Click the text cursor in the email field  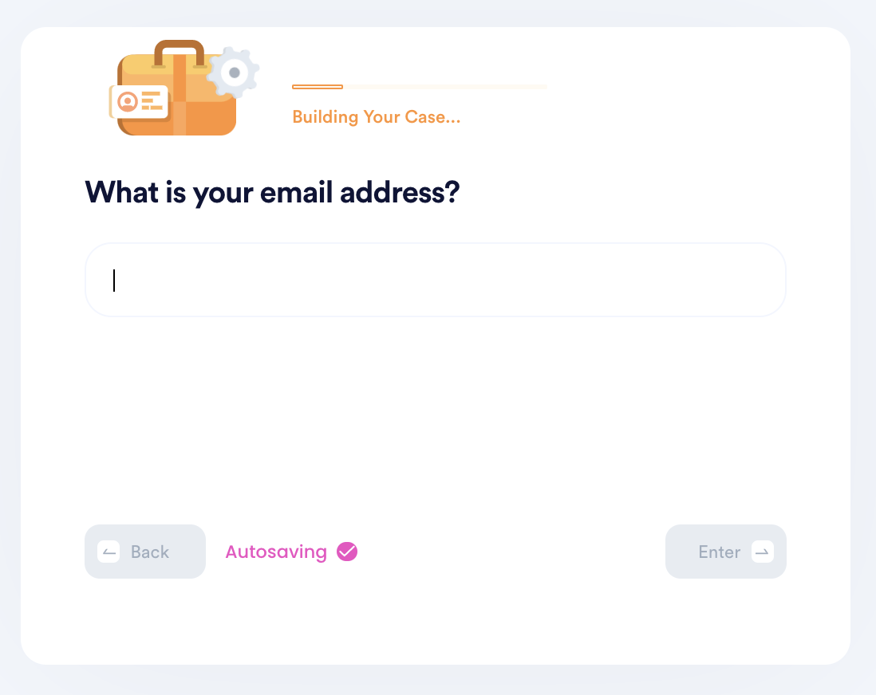click(114, 281)
